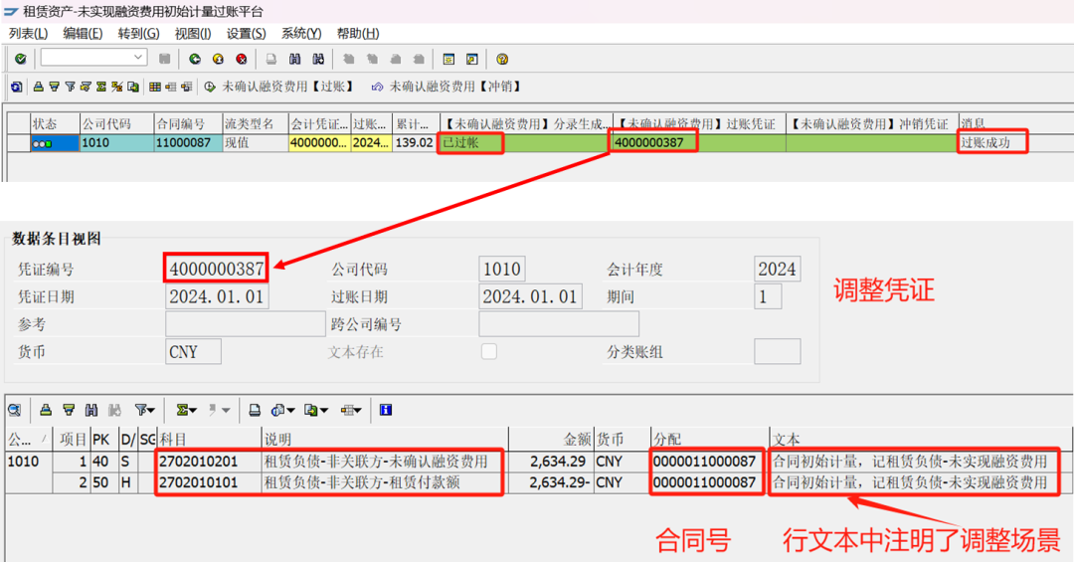This screenshot has width=1074, height=562.
Task: Click the Create New Session icon
Action: (448, 59)
